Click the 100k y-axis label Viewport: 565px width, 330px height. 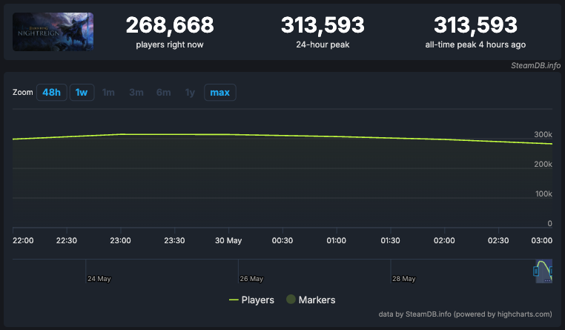[x=543, y=194]
